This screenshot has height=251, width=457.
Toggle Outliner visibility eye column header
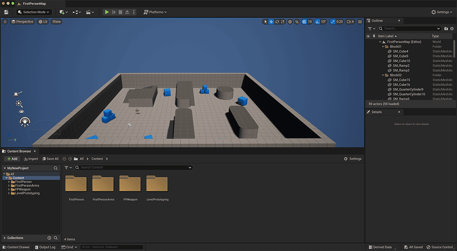tap(368, 36)
